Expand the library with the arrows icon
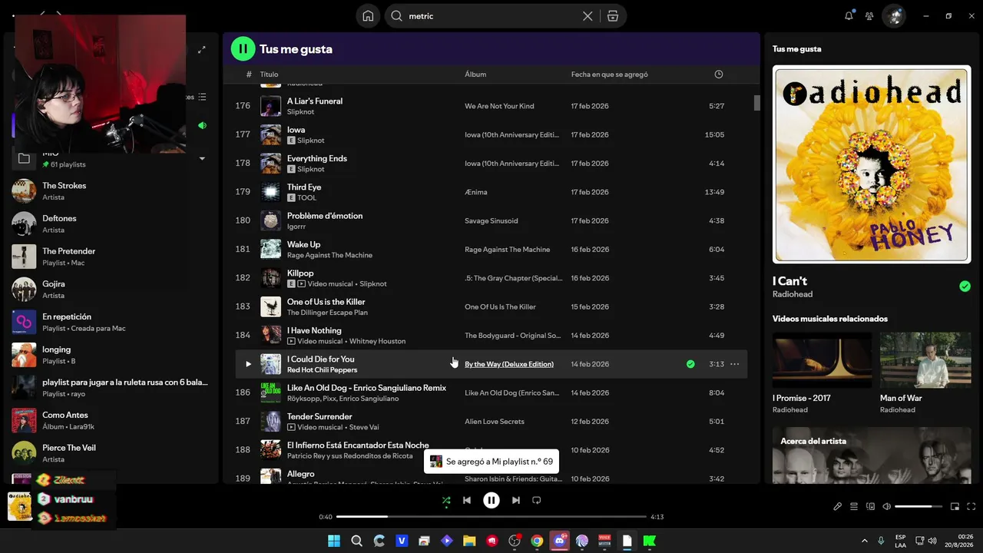Viewport: 983px width, 553px height. 202,49
